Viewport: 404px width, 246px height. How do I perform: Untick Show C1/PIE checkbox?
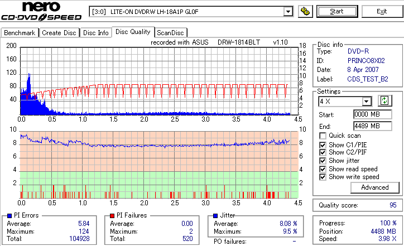coord(323,145)
